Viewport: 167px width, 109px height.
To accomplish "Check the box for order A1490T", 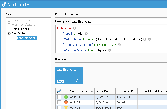I will click(x=59, y=107).
